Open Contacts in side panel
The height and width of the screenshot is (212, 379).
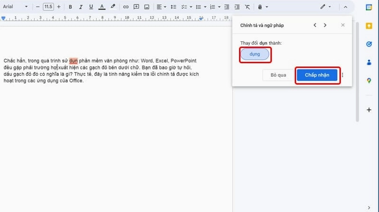coord(369,62)
